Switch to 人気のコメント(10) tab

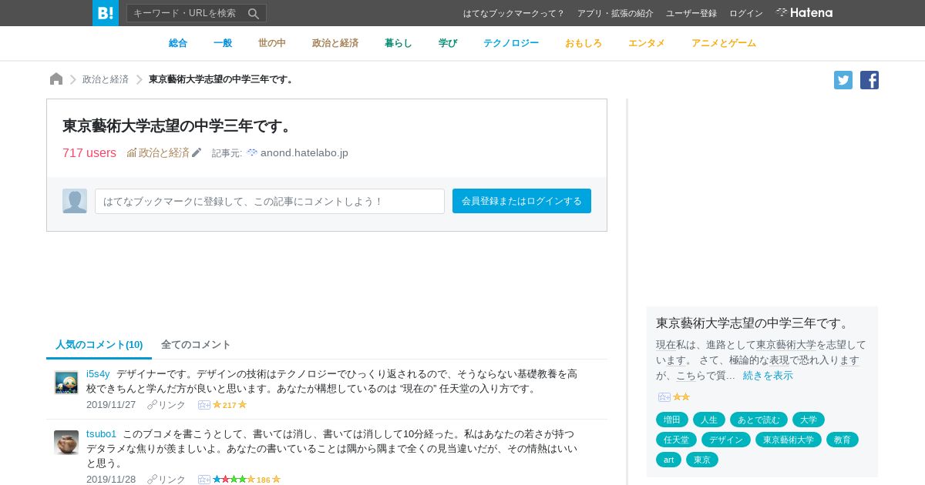click(x=99, y=344)
